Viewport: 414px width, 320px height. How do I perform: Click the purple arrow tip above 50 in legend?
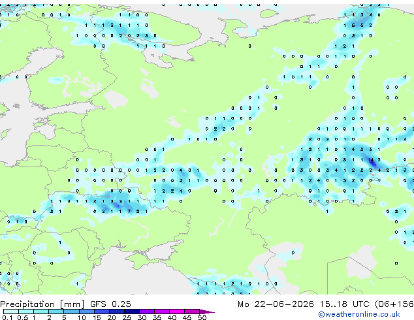tap(207, 312)
